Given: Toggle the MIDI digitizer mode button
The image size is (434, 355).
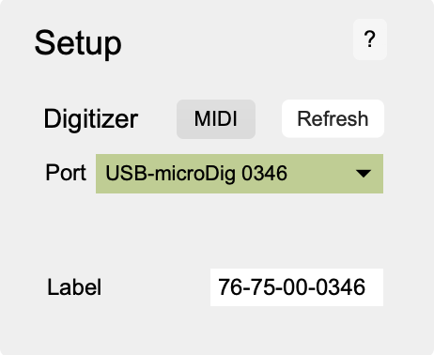Looking at the screenshot, I should click(216, 119).
